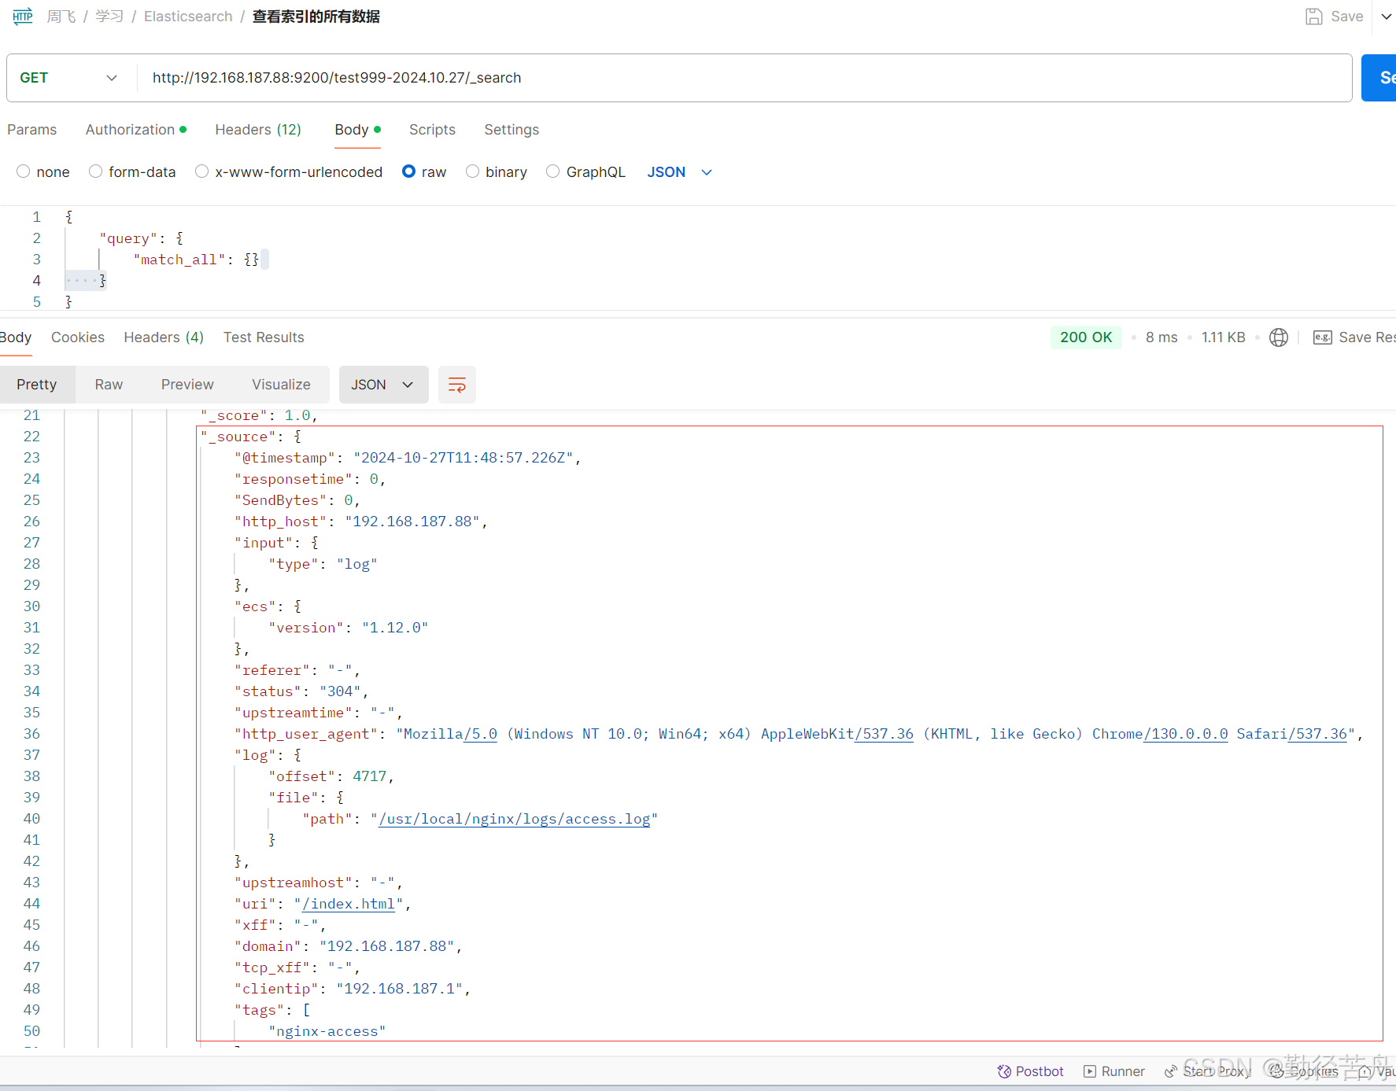The image size is (1396, 1091).
Task: Select the binary radio option
Action: coord(473,171)
